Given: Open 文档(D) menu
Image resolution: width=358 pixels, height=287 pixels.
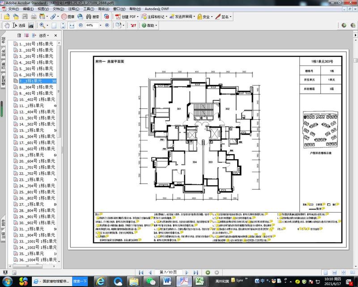Looking at the screenshot, I should (58, 9).
